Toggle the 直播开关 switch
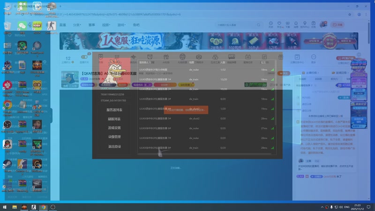 84,57
